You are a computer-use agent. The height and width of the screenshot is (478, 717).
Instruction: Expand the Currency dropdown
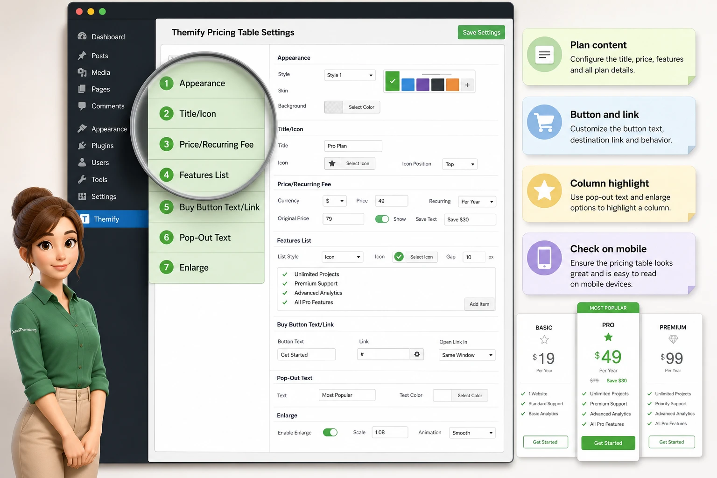(x=335, y=201)
